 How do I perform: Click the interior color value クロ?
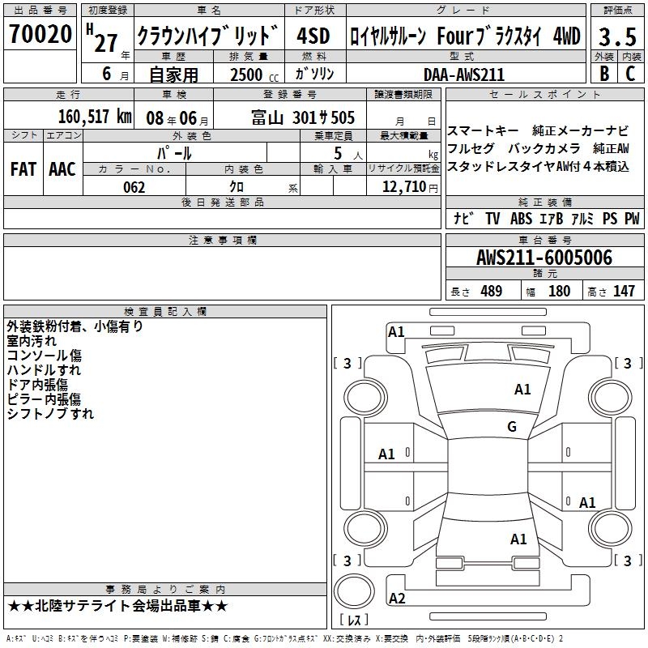(237, 187)
